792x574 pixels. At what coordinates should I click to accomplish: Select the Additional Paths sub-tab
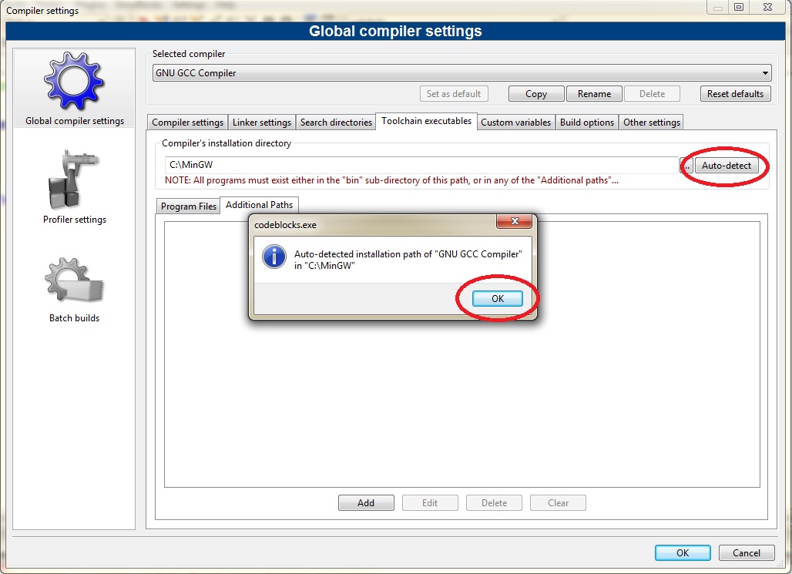tap(259, 205)
